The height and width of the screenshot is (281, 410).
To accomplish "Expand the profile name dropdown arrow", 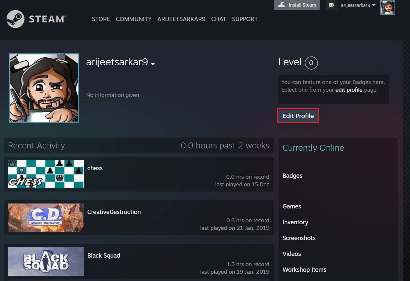I will click(x=153, y=64).
